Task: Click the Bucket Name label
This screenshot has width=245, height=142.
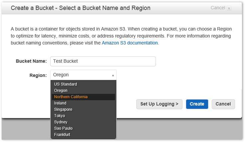Action: 31,61
